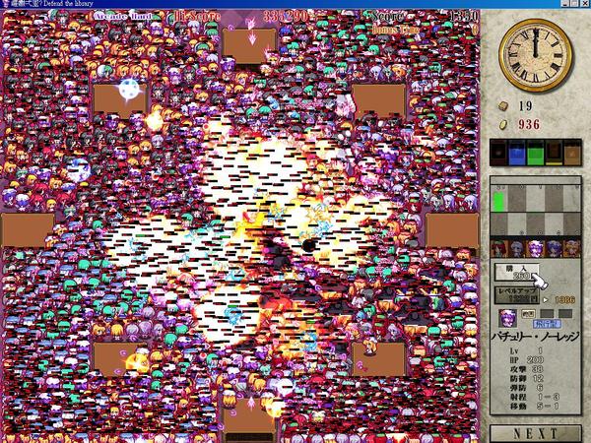Close the game window
The height and width of the screenshot is (443, 591).
(x=585, y=3)
